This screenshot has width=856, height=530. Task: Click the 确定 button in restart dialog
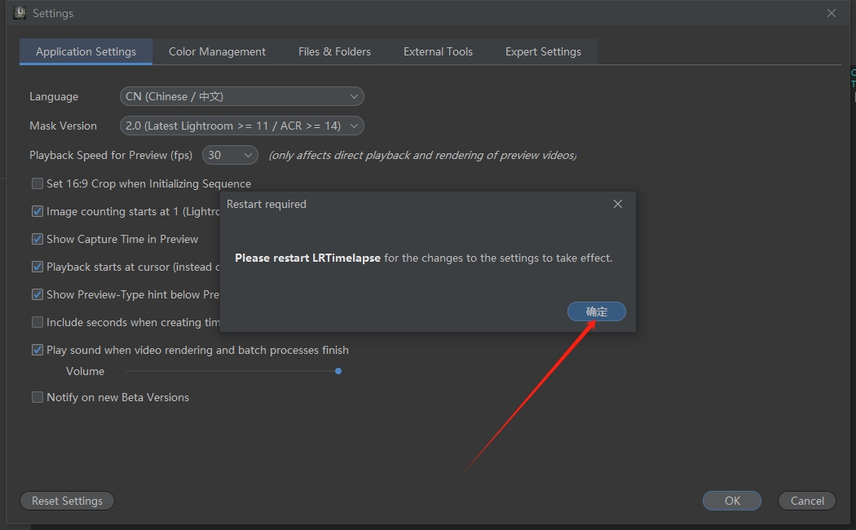(x=596, y=311)
